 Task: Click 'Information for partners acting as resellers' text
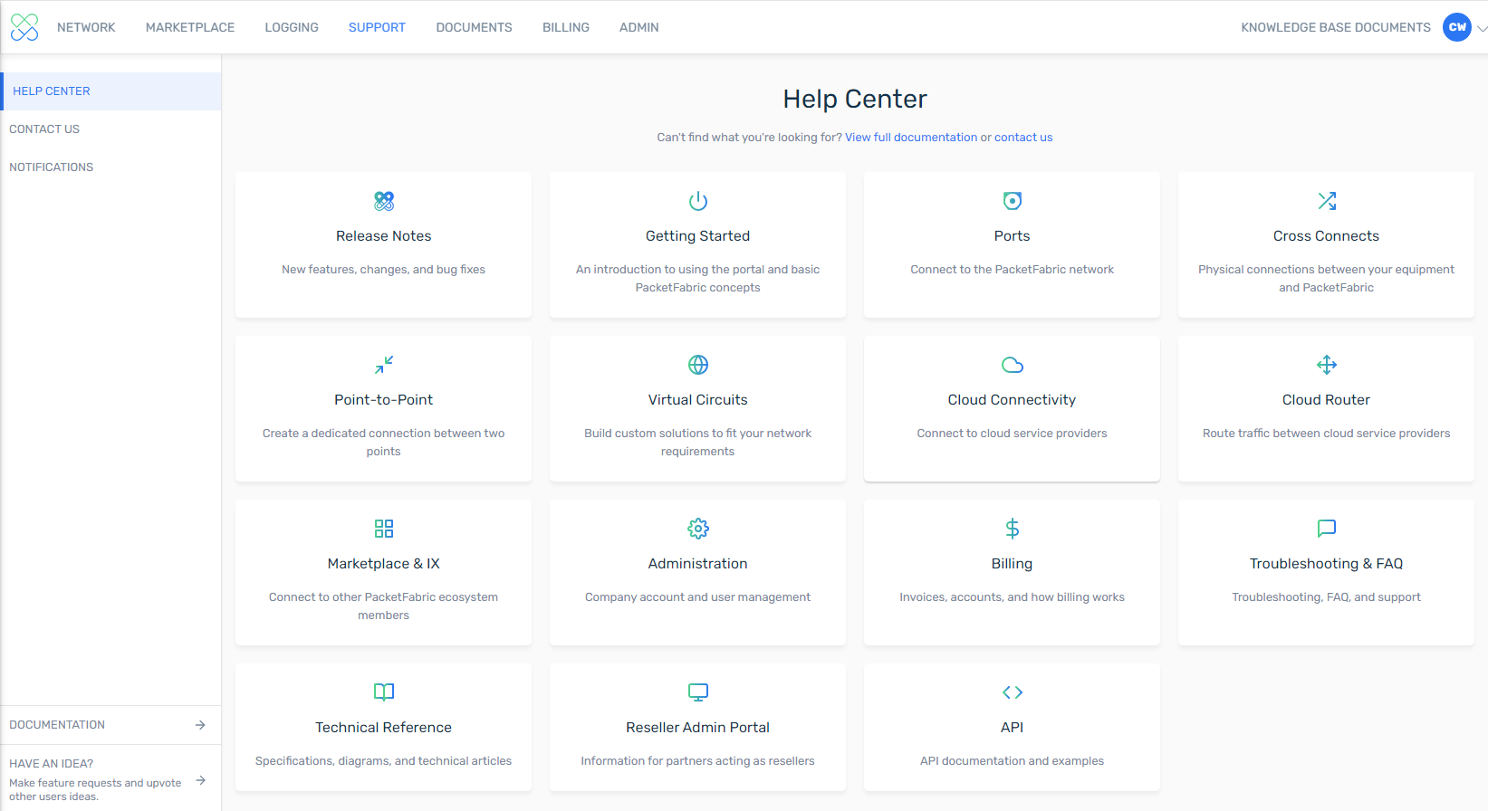click(x=698, y=761)
